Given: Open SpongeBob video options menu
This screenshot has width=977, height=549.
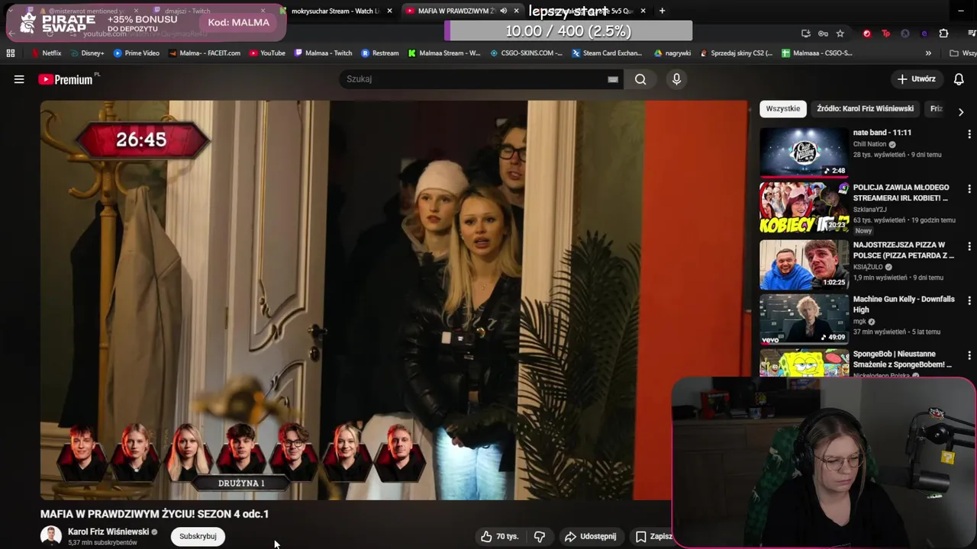Looking at the screenshot, I should (969, 356).
